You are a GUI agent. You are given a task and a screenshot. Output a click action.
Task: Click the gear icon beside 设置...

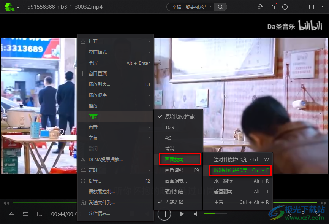83,181
